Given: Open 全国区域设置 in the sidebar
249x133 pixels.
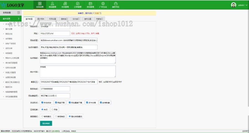Looking at the screenshot, I should tap(11, 77).
